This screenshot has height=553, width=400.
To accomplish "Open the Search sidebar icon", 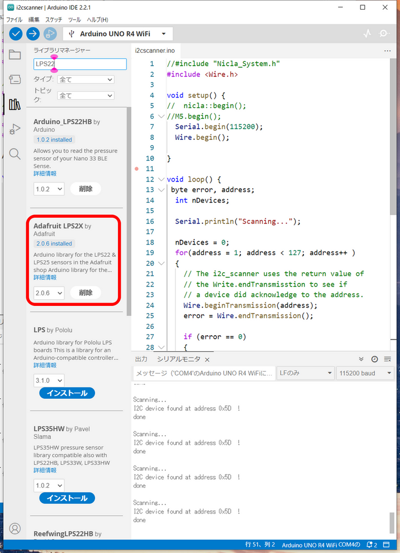I will point(15,154).
